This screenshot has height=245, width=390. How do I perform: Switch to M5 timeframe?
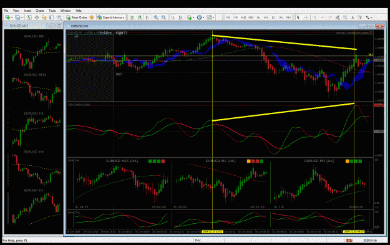(236, 17)
